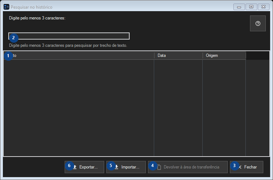This screenshot has height=180, width=273.
Task: Click the Exportar... button
Action: click(x=84, y=167)
